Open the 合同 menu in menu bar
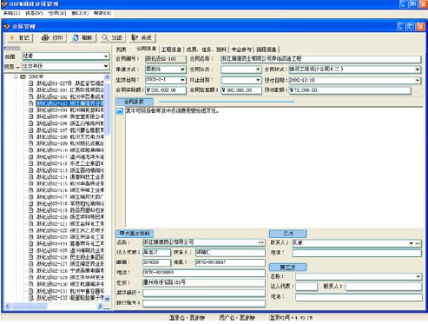The height and width of the screenshot is (324, 428). click(57, 13)
